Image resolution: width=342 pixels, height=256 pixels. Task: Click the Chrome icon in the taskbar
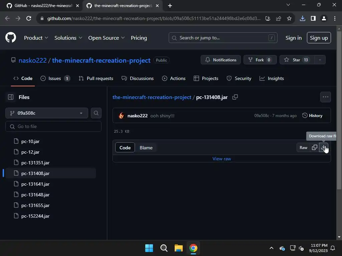pyautogui.click(x=193, y=248)
